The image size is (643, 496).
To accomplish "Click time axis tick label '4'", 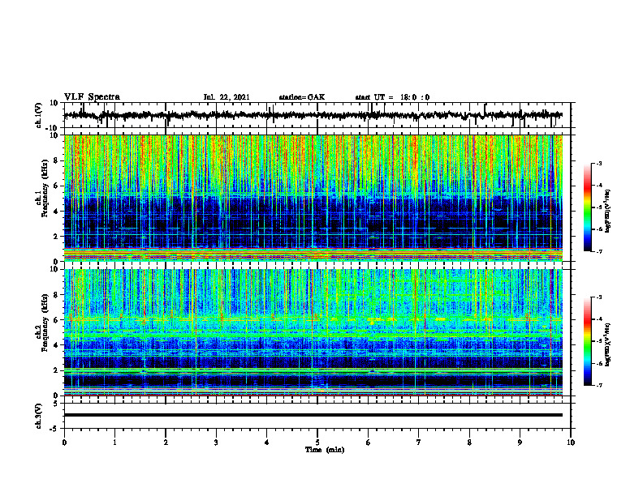I will (267, 443).
